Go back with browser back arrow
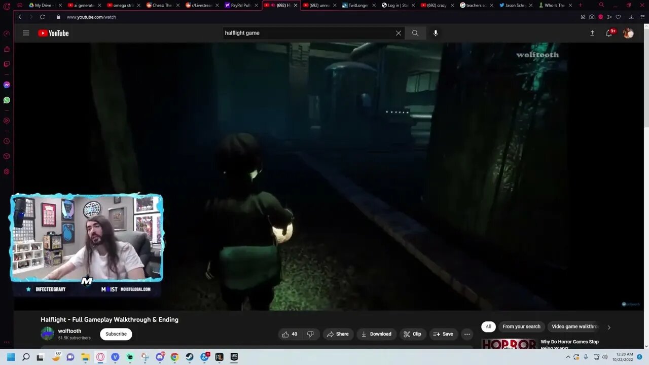The width and height of the screenshot is (649, 365). click(x=20, y=17)
